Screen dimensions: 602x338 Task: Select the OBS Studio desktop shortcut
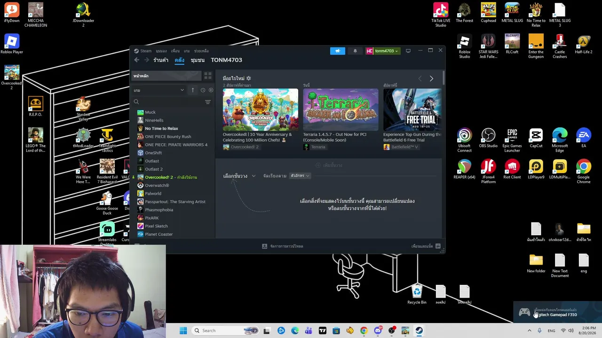pos(488,138)
